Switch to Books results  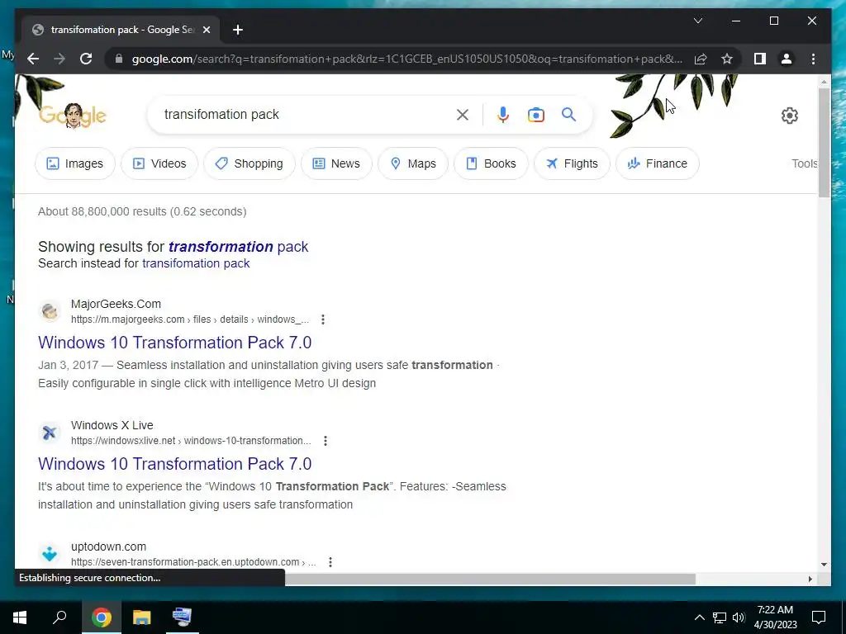pyautogui.click(x=491, y=163)
